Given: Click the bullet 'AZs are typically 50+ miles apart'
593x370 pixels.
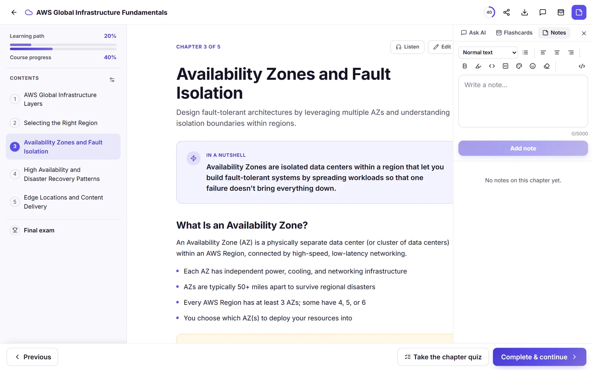Looking at the screenshot, I should click(x=279, y=287).
